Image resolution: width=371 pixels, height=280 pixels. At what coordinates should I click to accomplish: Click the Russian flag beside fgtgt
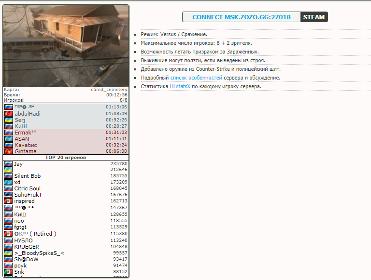8,227
